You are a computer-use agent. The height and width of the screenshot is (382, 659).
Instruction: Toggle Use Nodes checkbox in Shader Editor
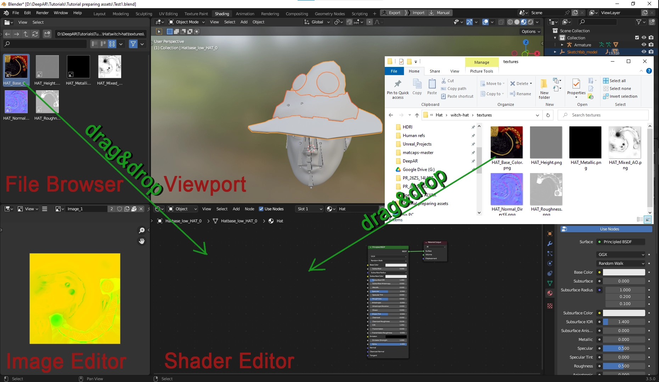point(261,209)
